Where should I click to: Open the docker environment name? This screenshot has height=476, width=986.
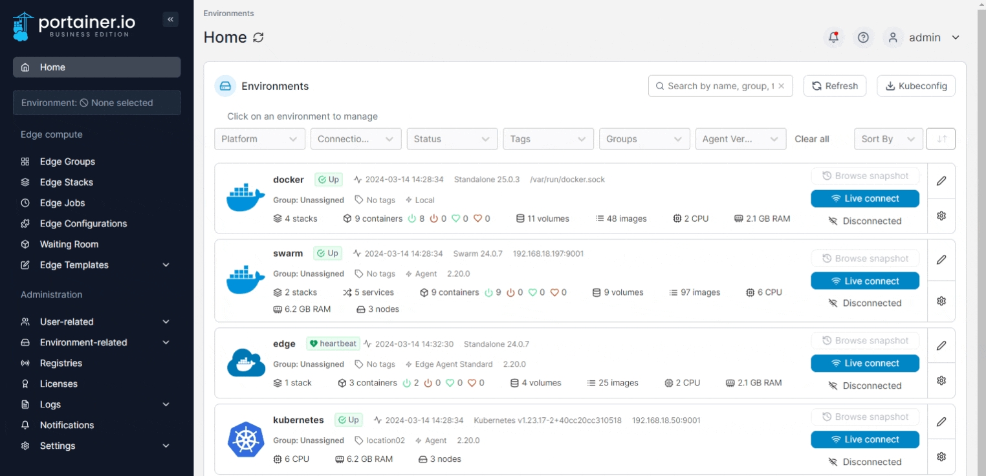(x=289, y=180)
